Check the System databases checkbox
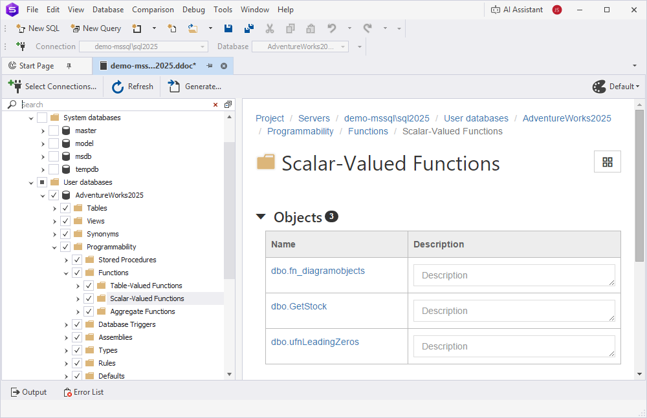This screenshot has height=418, width=647. 42,118
